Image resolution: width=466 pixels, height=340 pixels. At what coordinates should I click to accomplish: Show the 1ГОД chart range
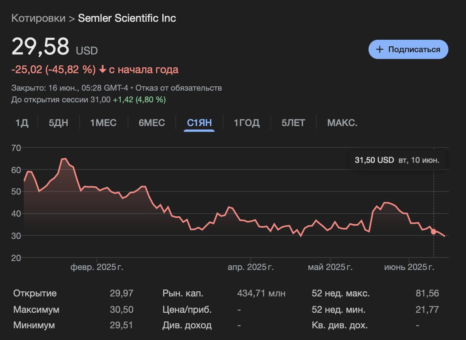click(x=246, y=123)
